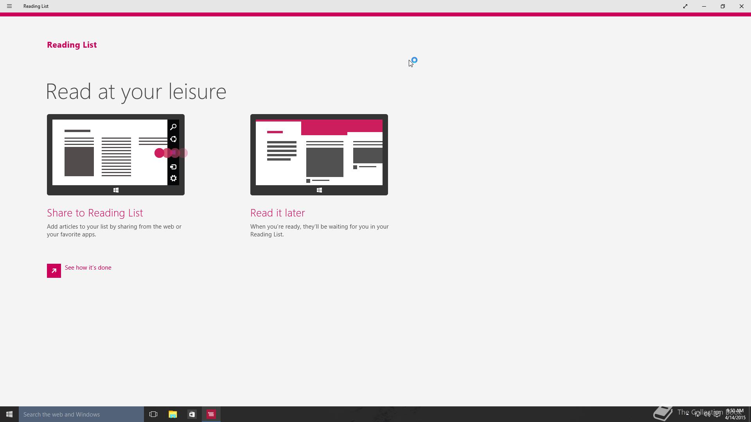This screenshot has width=751, height=422.
Task: Click the Share to Reading List illustration
Action: point(116,155)
